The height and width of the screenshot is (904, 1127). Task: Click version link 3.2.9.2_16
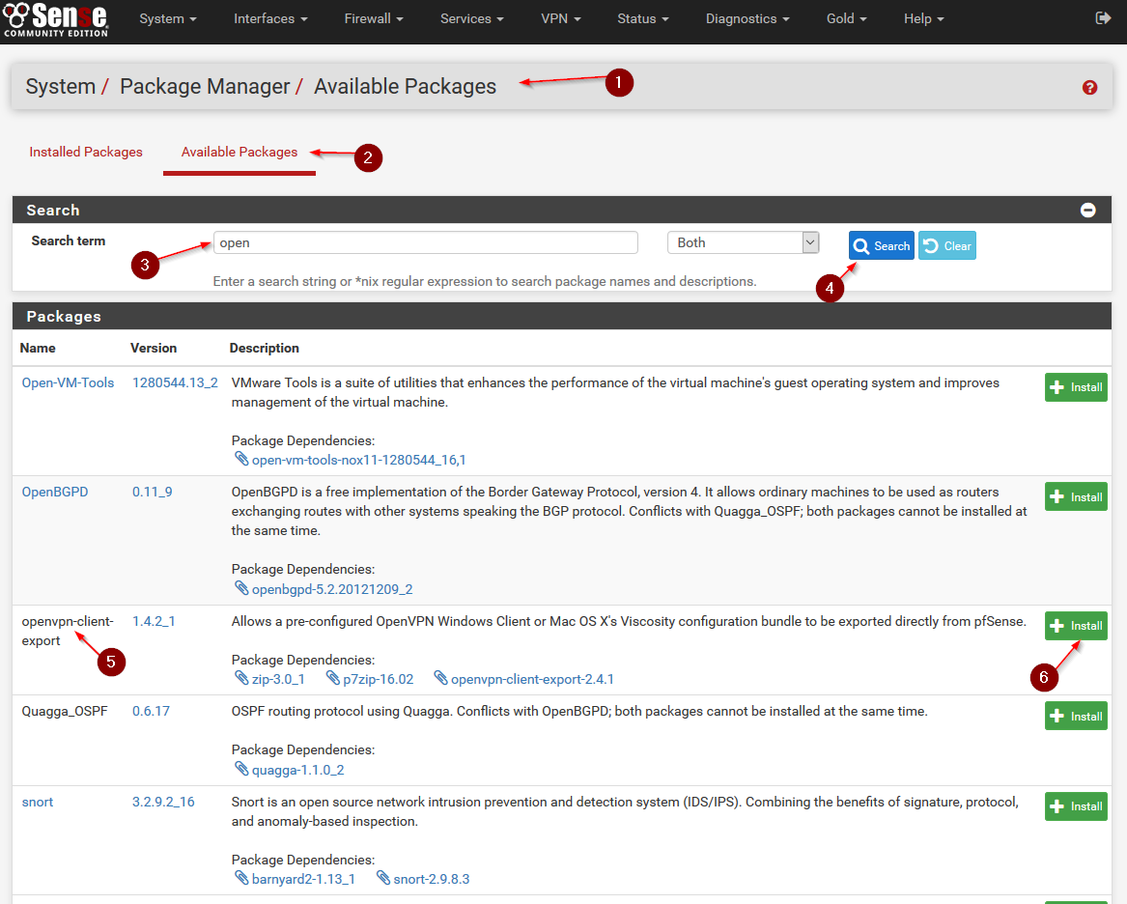click(x=163, y=802)
